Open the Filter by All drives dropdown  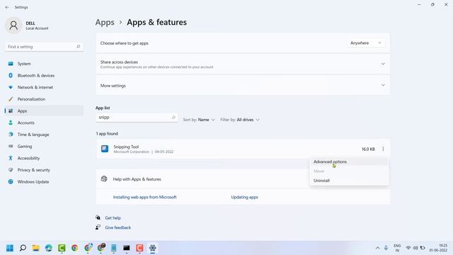coord(240,120)
